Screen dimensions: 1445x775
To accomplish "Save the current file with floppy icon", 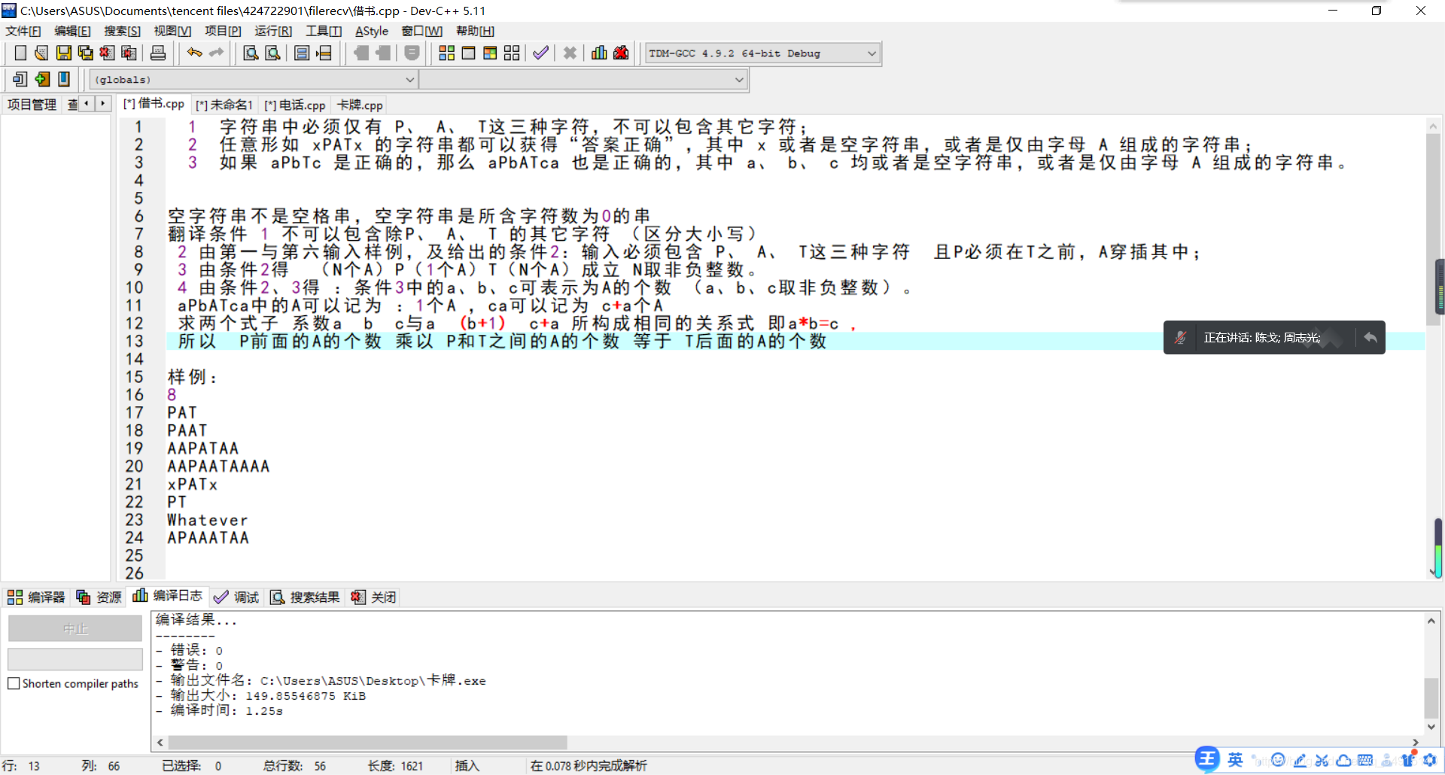I will click(64, 53).
